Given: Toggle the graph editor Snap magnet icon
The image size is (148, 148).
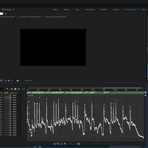Looking at the screenshot, I should pos(65,144).
